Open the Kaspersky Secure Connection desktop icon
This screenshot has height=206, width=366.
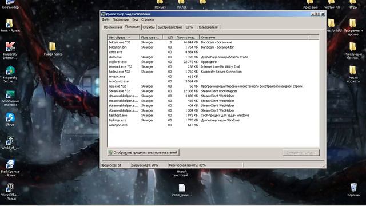10,71
